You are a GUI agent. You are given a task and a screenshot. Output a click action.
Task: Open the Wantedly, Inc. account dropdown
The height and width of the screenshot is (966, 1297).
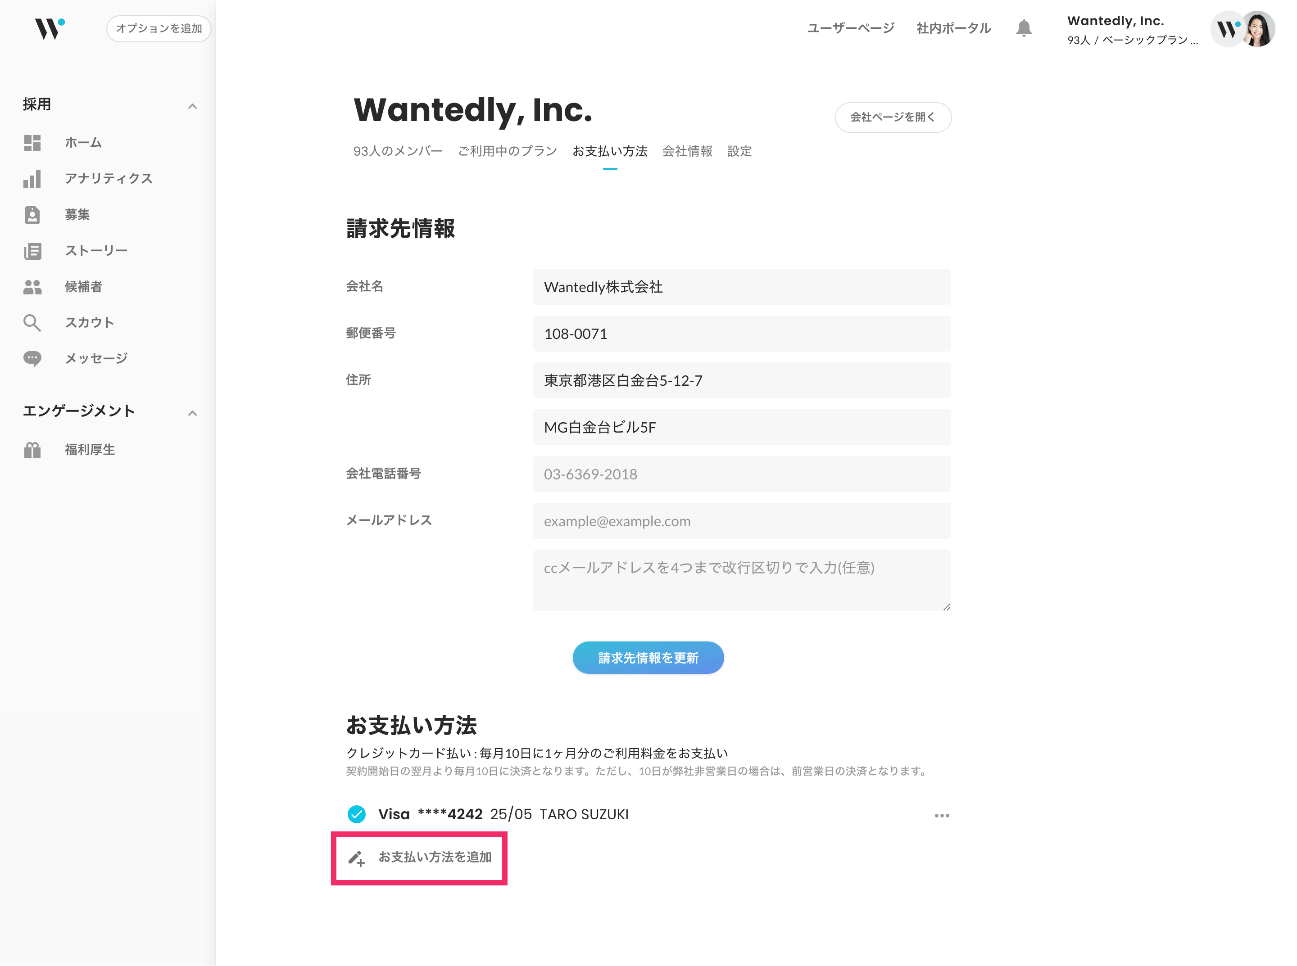(x=1132, y=29)
